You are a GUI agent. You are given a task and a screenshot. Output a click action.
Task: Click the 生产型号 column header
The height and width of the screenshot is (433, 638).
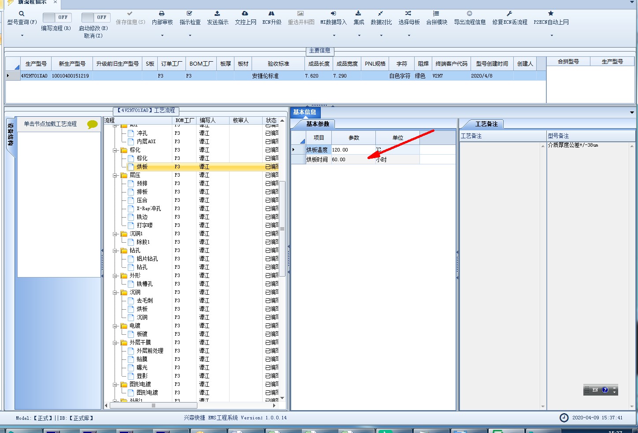36,64
